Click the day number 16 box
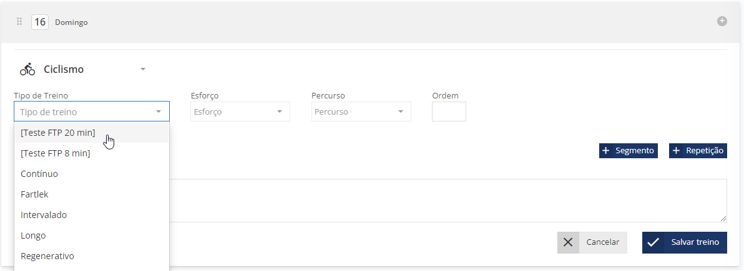 40,22
